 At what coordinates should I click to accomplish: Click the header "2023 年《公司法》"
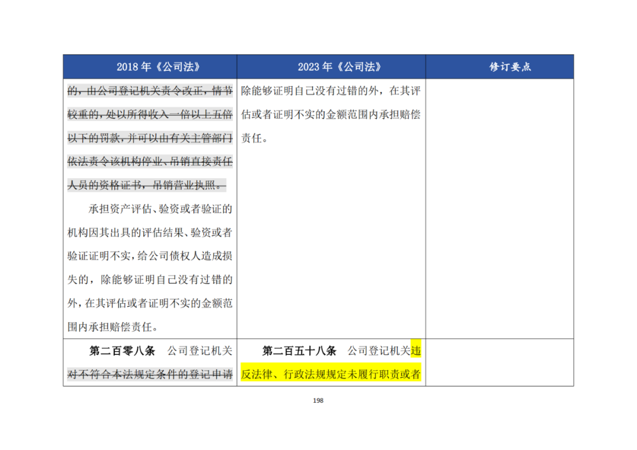[339, 67]
